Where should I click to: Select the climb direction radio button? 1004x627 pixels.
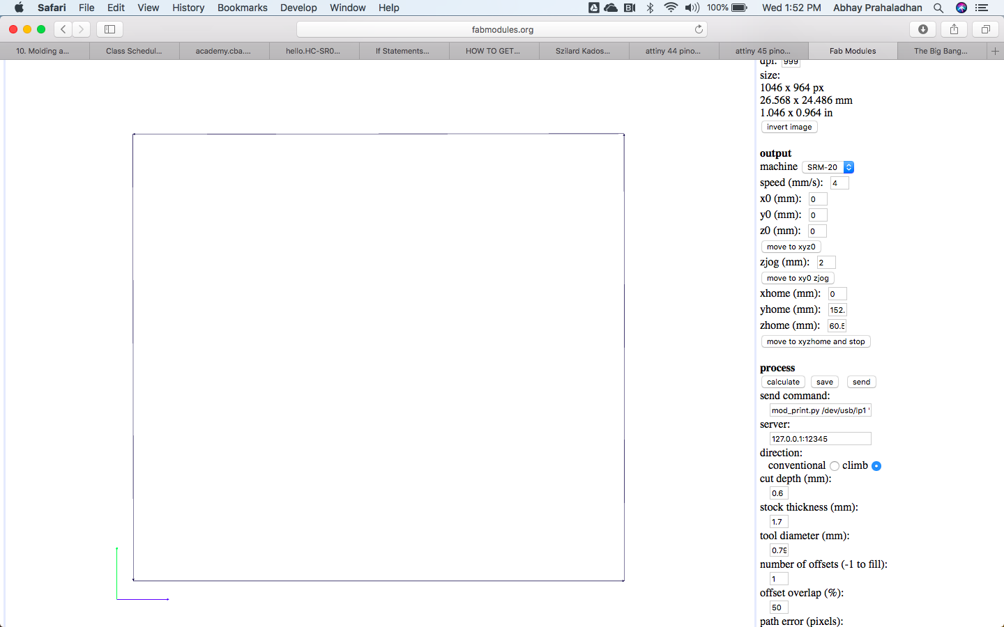coord(876,466)
